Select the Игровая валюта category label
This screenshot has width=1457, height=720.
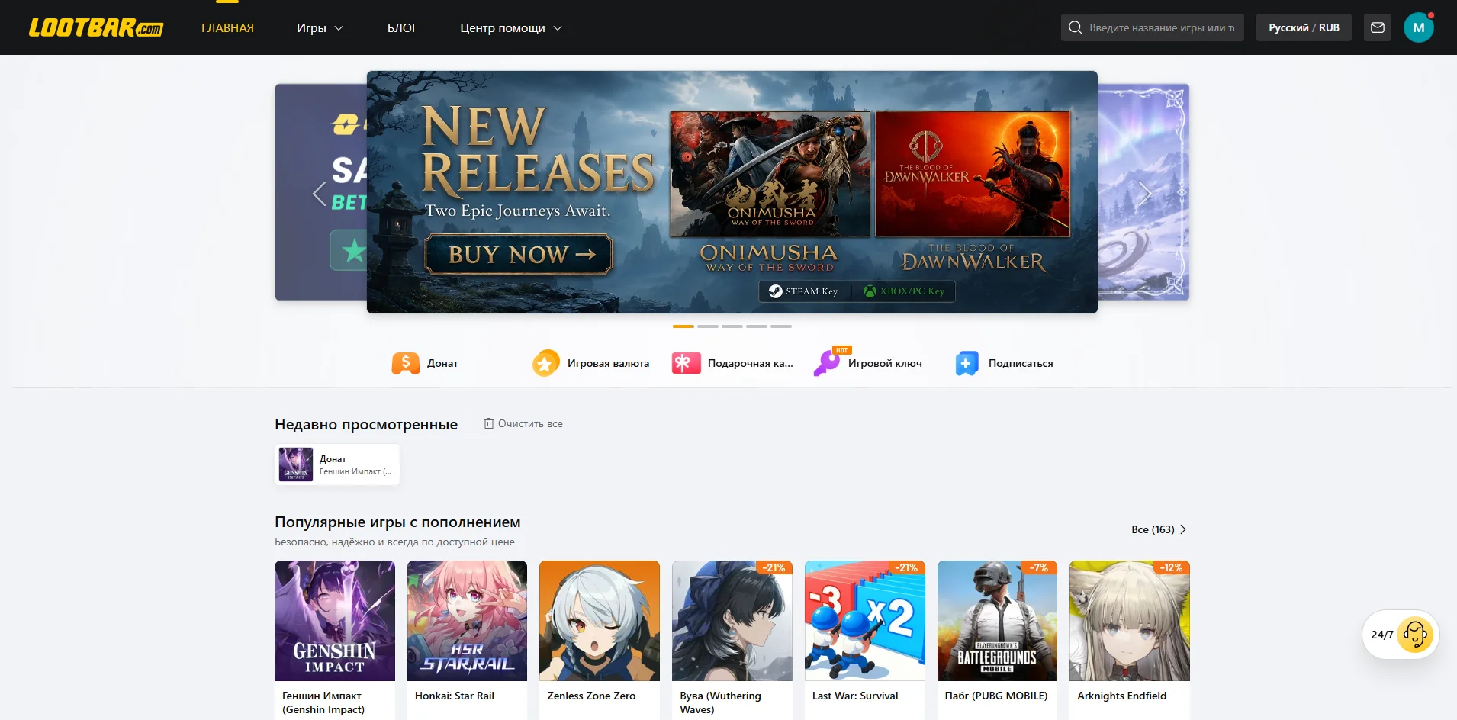(x=608, y=363)
